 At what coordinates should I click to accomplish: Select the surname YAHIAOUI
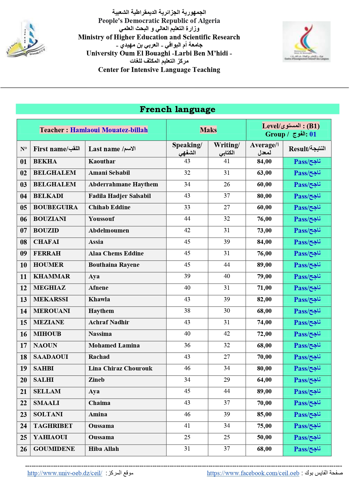[x=50, y=437]
